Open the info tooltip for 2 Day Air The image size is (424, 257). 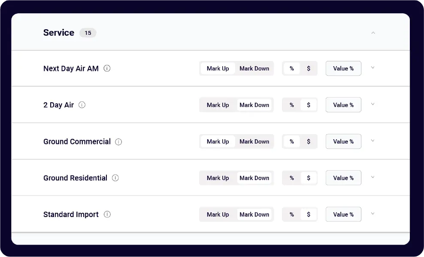pos(82,105)
